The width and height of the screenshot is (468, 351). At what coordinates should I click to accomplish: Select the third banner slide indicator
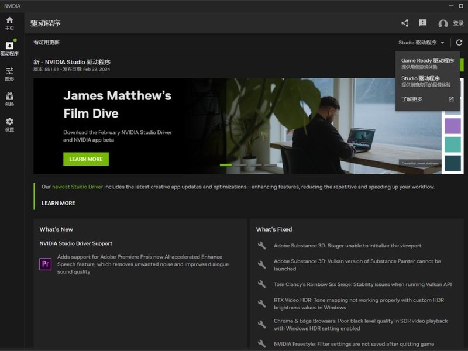(x=256, y=165)
